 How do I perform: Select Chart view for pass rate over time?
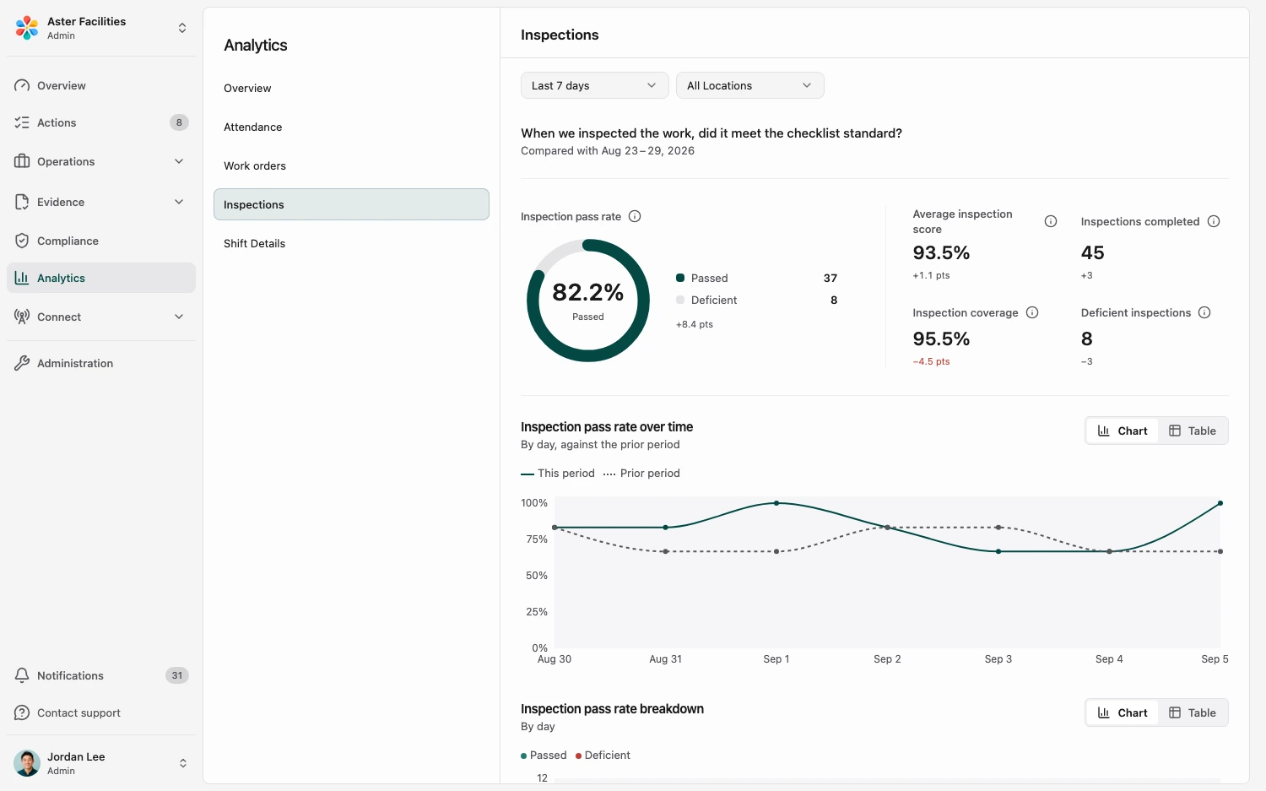coord(1123,431)
